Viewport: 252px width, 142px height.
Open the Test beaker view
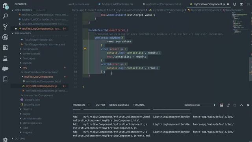click(5, 58)
